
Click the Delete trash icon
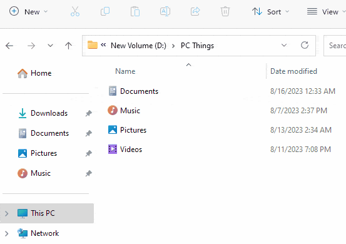pyautogui.click(x=225, y=11)
